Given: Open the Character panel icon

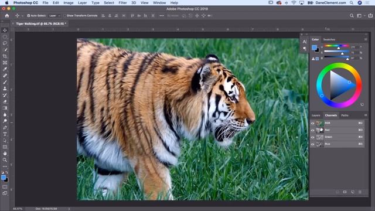Looking at the screenshot, I should (305, 42).
